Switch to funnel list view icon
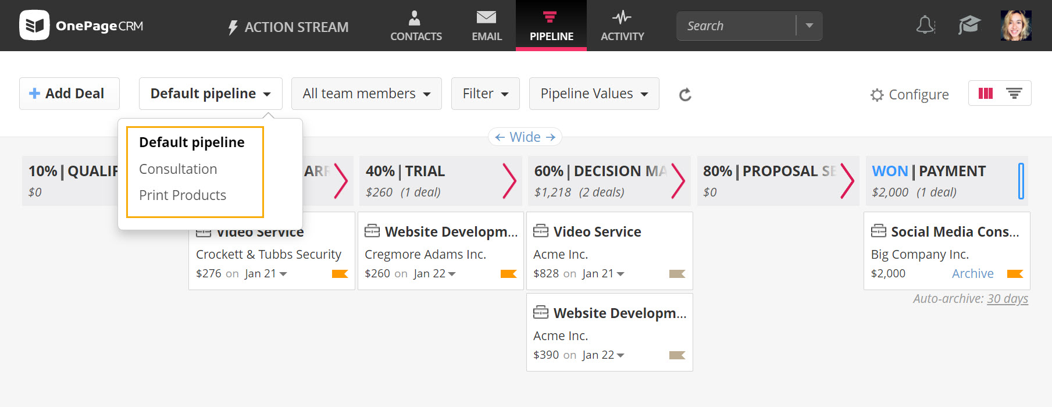1052x407 pixels. 1014,93
